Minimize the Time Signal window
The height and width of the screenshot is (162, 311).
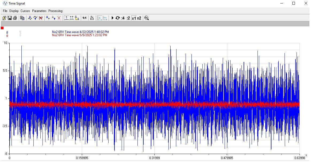(x=282, y=3)
